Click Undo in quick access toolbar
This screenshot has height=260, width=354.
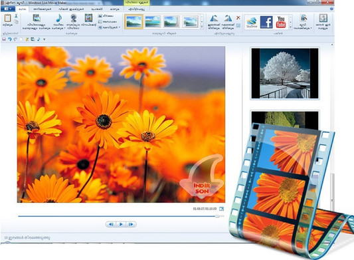point(10,39)
